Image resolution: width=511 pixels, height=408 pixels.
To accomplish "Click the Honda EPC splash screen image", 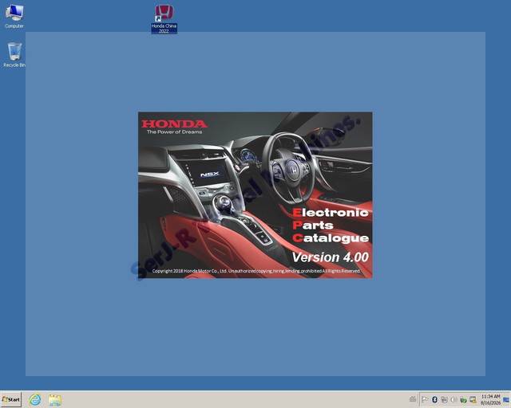I will point(255,195).
